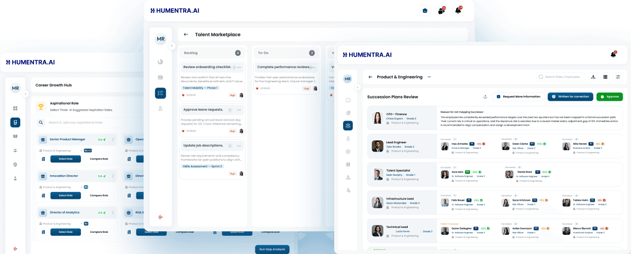Click 'Infrastructure Lead' role title

coord(400,199)
